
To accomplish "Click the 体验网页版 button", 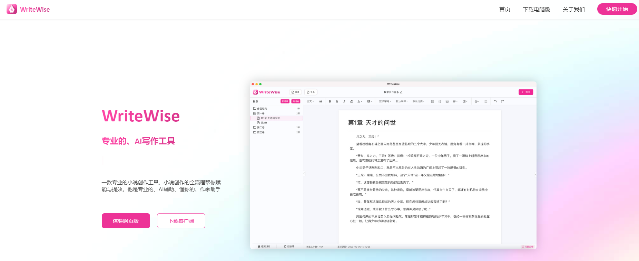I will (x=126, y=221).
